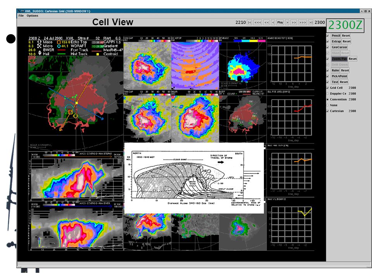The width and height of the screenshot is (372, 279).
Task: Uncheck the Cartesian layer checkbox
Action: tap(328, 111)
